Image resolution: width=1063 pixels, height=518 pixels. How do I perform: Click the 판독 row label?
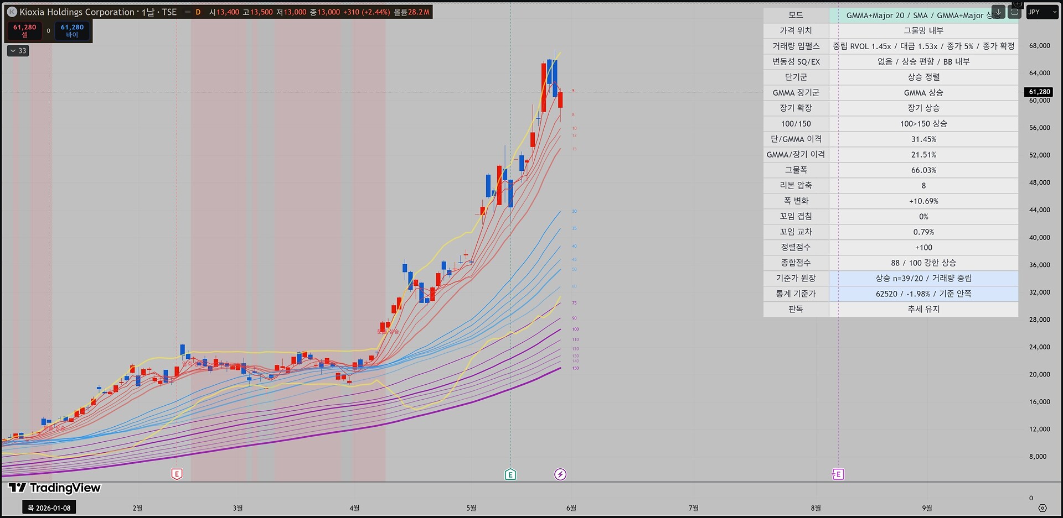pos(796,309)
